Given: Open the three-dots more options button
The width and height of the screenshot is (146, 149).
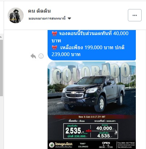Looking at the screenshot, I should [135, 15].
